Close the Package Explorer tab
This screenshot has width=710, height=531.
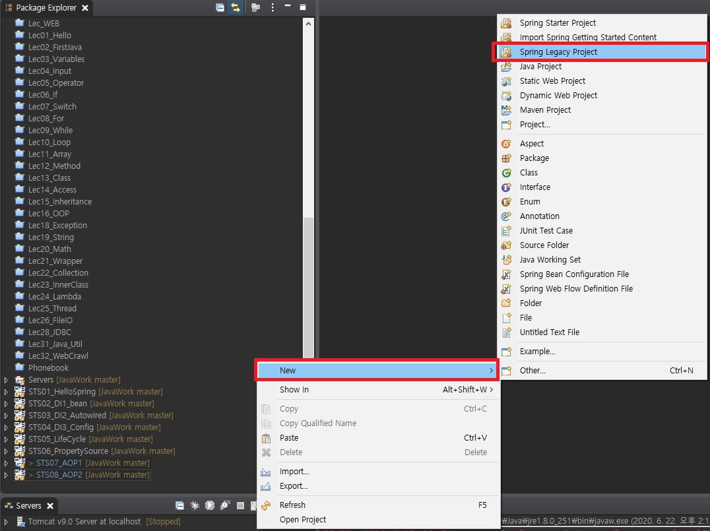pos(84,8)
